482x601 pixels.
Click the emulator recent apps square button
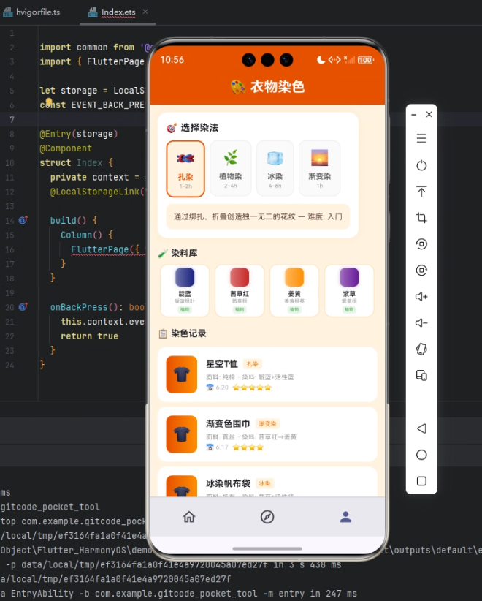421,481
